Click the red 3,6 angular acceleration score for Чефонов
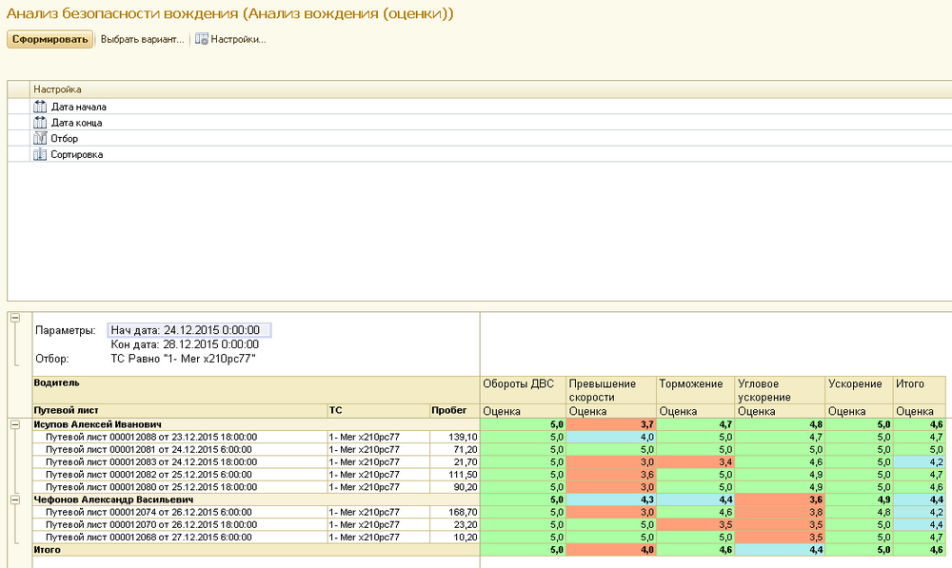The image size is (952, 568). (780, 500)
